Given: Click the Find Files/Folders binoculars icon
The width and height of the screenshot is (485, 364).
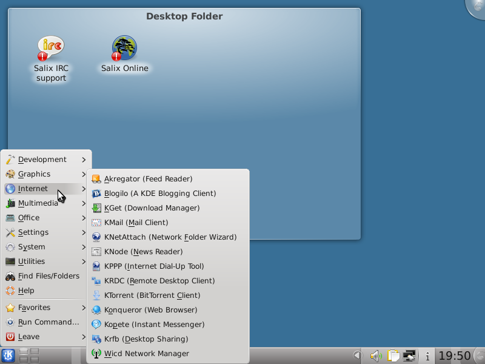Looking at the screenshot, I should pyautogui.click(x=10, y=276).
